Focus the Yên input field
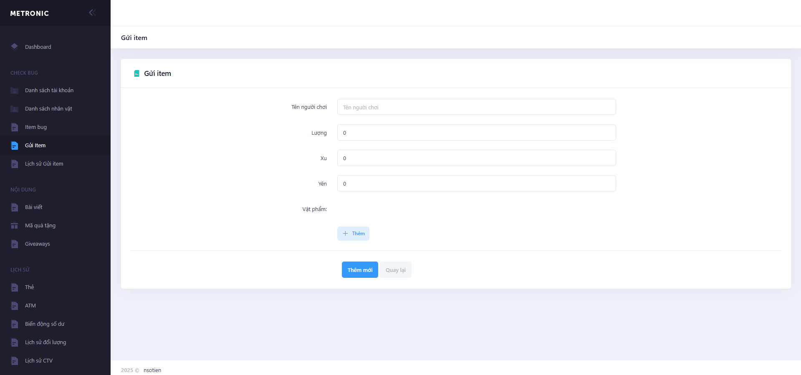This screenshot has width=801, height=375. click(x=476, y=184)
